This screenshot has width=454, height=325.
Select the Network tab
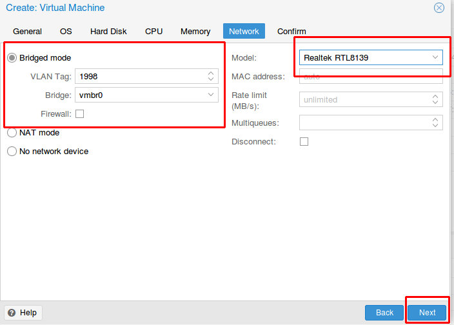pos(244,31)
